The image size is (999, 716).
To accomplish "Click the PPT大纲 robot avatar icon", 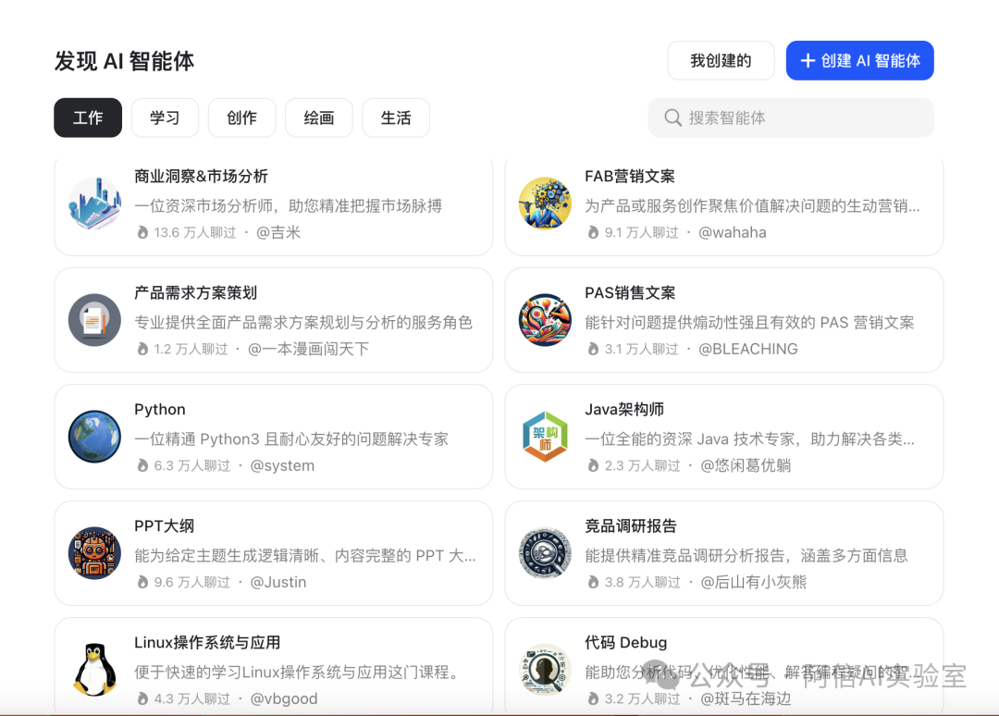I will pyautogui.click(x=94, y=553).
